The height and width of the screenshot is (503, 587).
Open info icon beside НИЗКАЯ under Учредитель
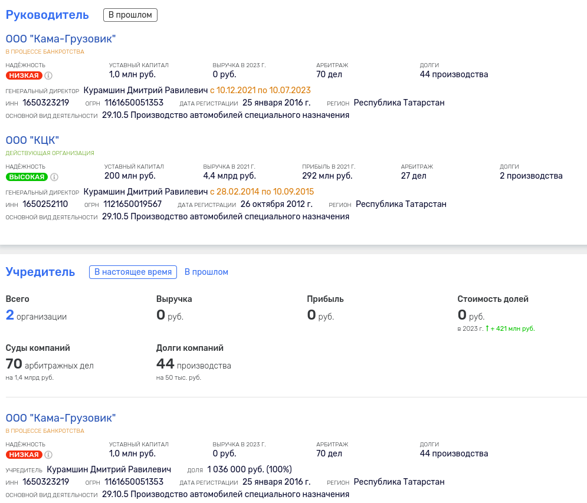tap(48, 455)
